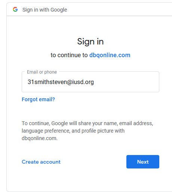Click empty space right of the entered email
This screenshot has height=192, width=172.
(x=126, y=82)
